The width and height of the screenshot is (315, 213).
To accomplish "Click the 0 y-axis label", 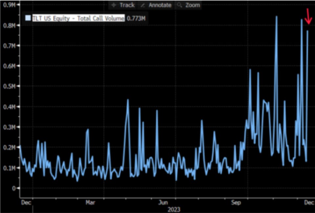I will [14, 188].
